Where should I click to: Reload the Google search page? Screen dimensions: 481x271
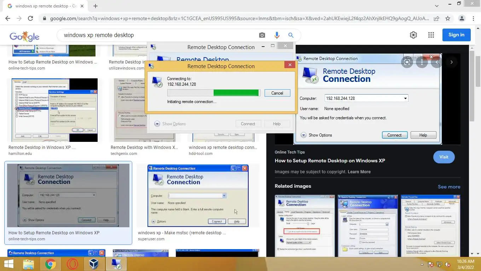click(x=30, y=18)
